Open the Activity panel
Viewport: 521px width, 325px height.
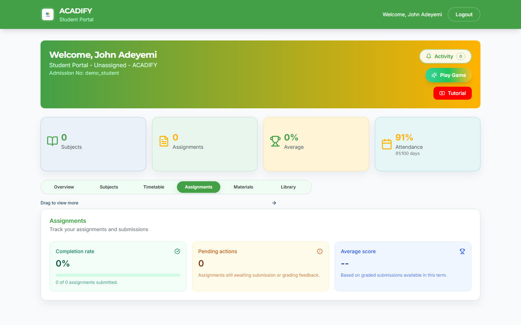pos(445,56)
